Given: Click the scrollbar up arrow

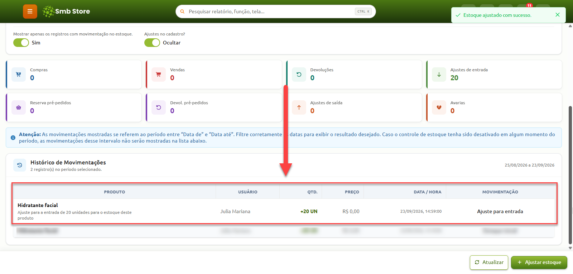Looking at the screenshot, I should [x=570, y=26].
